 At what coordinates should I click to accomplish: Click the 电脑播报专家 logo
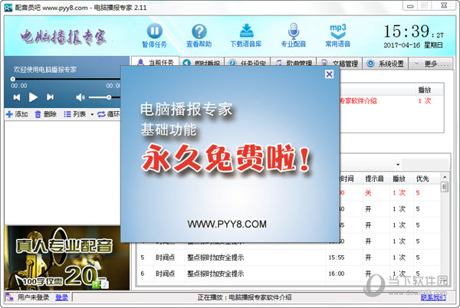(63, 37)
